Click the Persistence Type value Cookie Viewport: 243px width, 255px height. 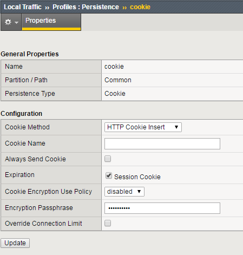point(115,94)
